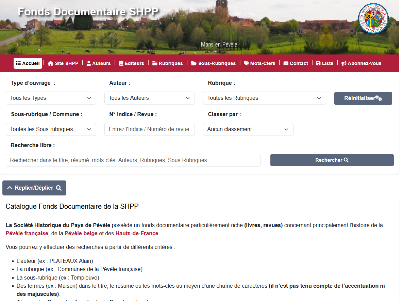Click the SHPP society logo emblem
Viewport: 403px width, 301px height.
pyautogui.click(x=373, y=18)
